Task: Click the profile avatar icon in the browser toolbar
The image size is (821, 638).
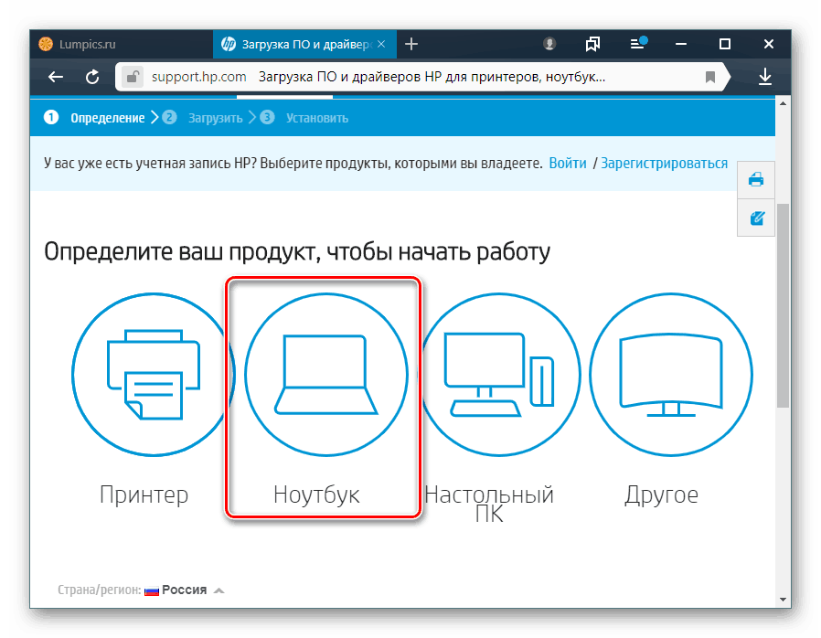Action: [549, 43]
